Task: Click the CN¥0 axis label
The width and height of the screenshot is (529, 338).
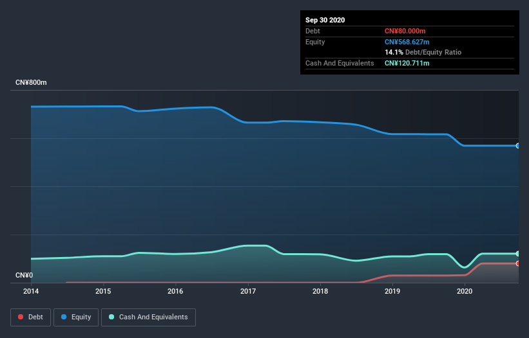Action: tap(24, 275)
